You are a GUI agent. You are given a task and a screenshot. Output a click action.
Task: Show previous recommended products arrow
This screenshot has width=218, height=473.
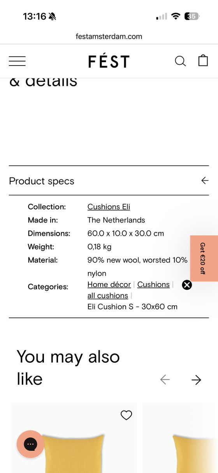click(165, 380)
